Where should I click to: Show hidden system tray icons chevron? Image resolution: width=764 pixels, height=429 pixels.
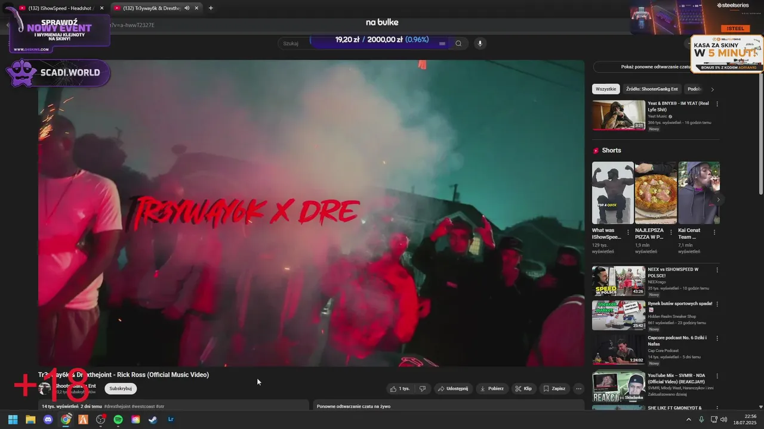tap(688, 419)
